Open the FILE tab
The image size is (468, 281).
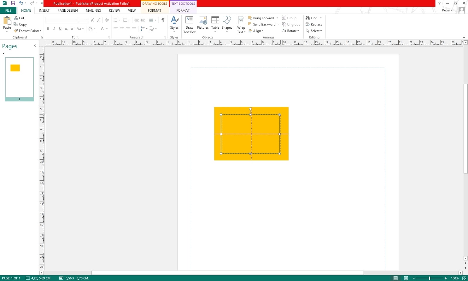pos(8,10)
